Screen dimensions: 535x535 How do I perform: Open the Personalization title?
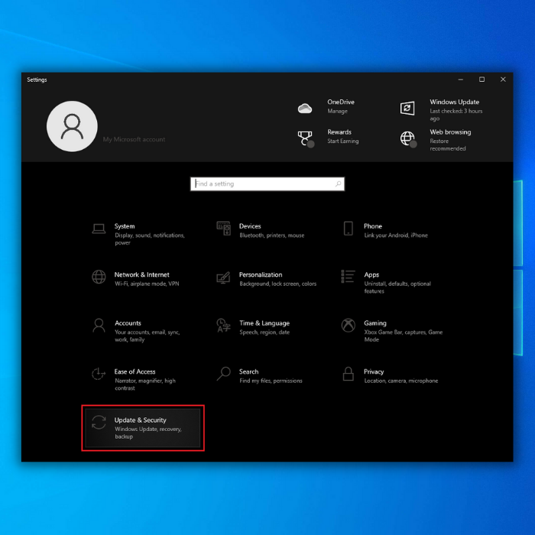pos(261,274)
